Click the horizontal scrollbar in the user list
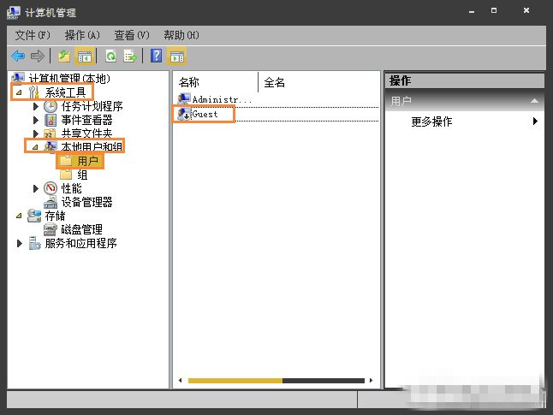 [x=235, y=380]
